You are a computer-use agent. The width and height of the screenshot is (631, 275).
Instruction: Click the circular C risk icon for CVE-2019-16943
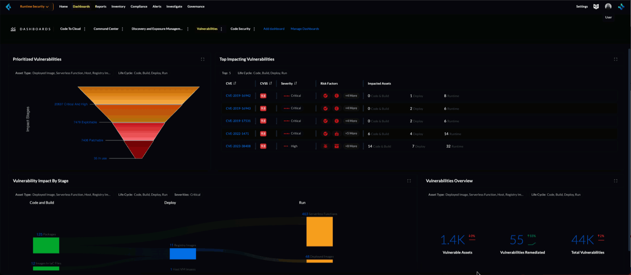(x=337, y=108)
